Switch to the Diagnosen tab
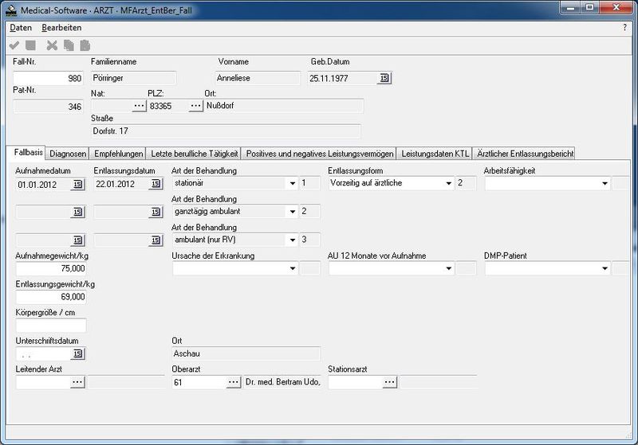 coord(68,154)
